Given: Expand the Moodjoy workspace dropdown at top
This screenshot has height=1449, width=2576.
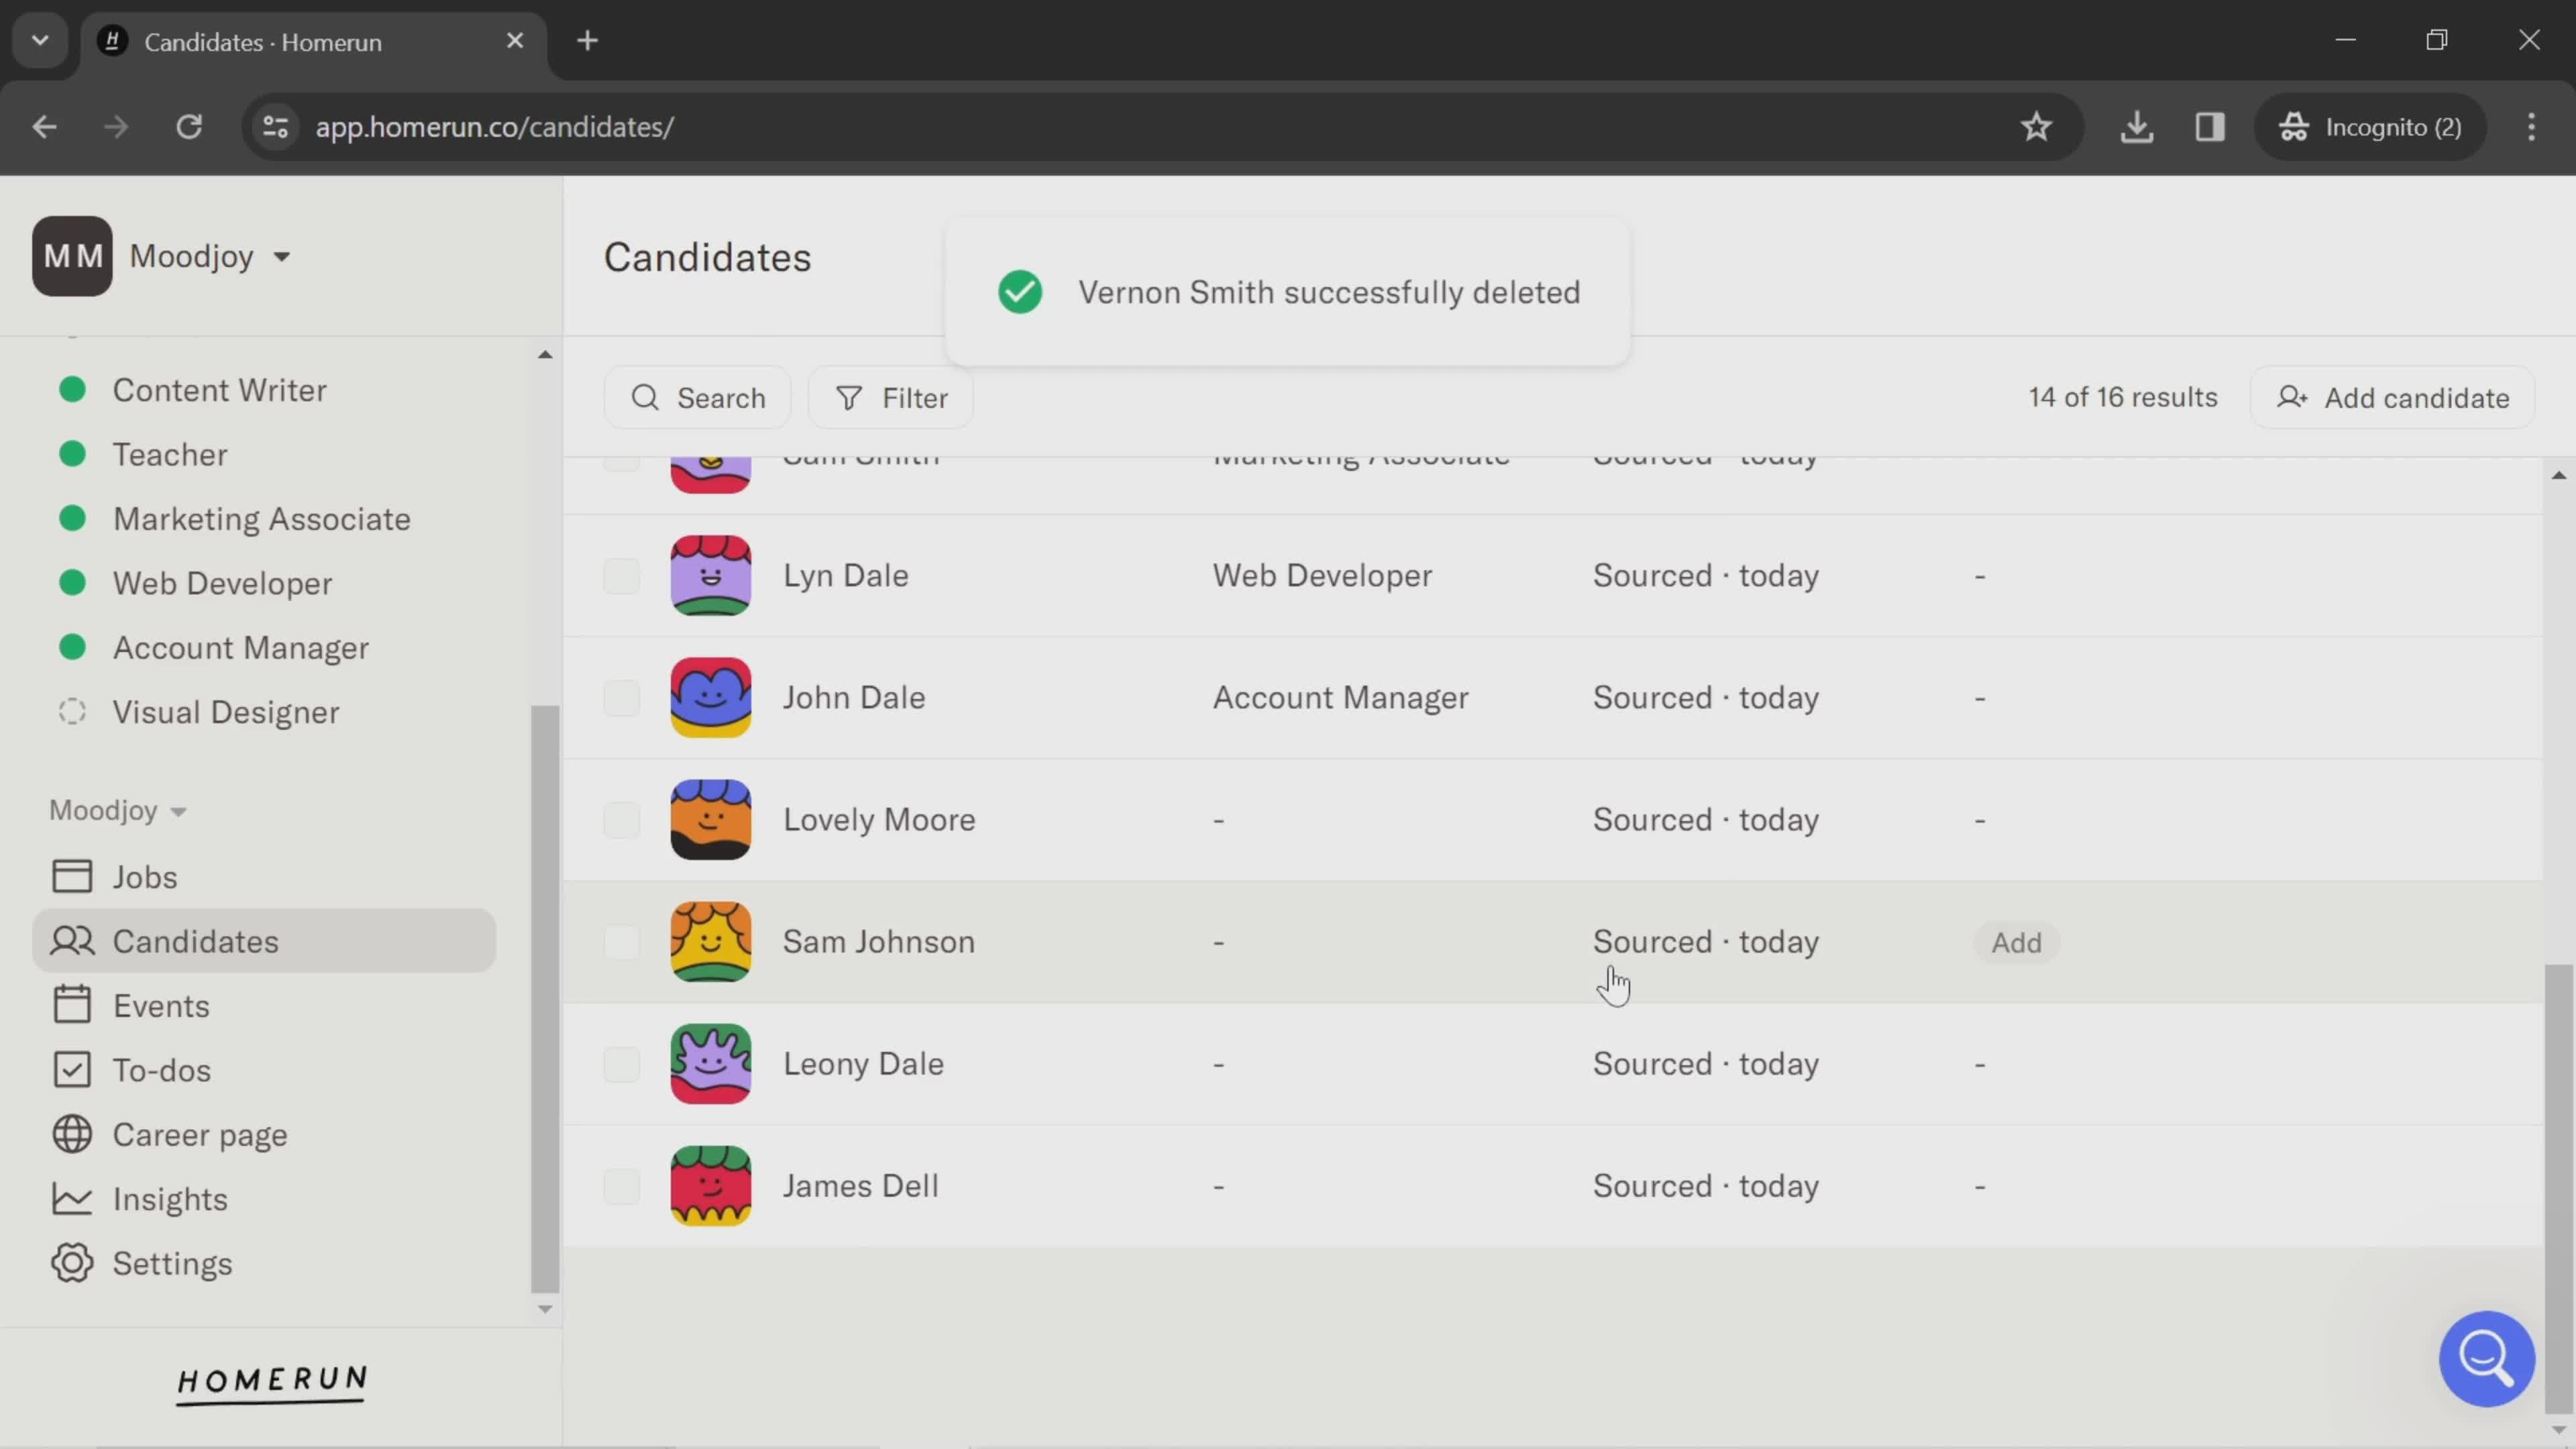Looking at the screenshot, I should tap(282, 257).
